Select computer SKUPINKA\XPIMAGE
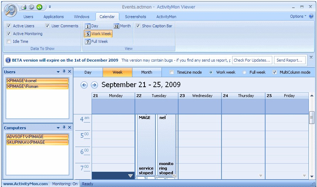Screen dimensions: 317x187 coord(37,142)
